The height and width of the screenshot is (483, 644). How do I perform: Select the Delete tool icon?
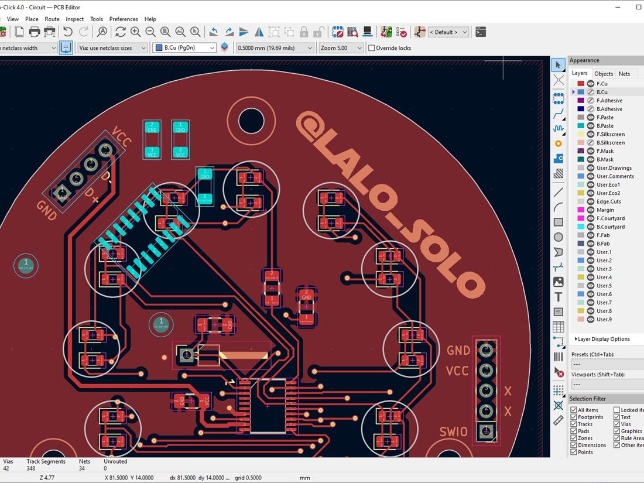pyautogui.click(x=558, y=372)
